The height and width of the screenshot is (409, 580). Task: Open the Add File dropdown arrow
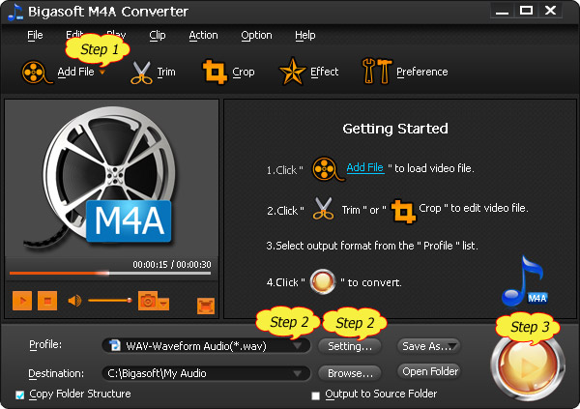click(102, 73)
